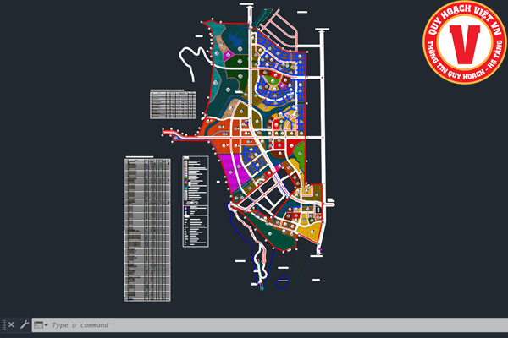
Task: Expand the recent commands dropdown arrow
Action: coord(46,325)
